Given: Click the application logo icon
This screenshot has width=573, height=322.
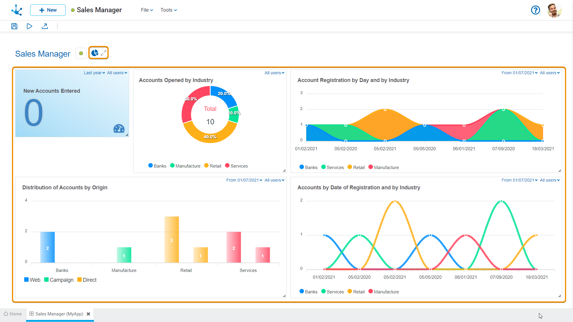Looking at the screenshot, I should click(17, 10).
